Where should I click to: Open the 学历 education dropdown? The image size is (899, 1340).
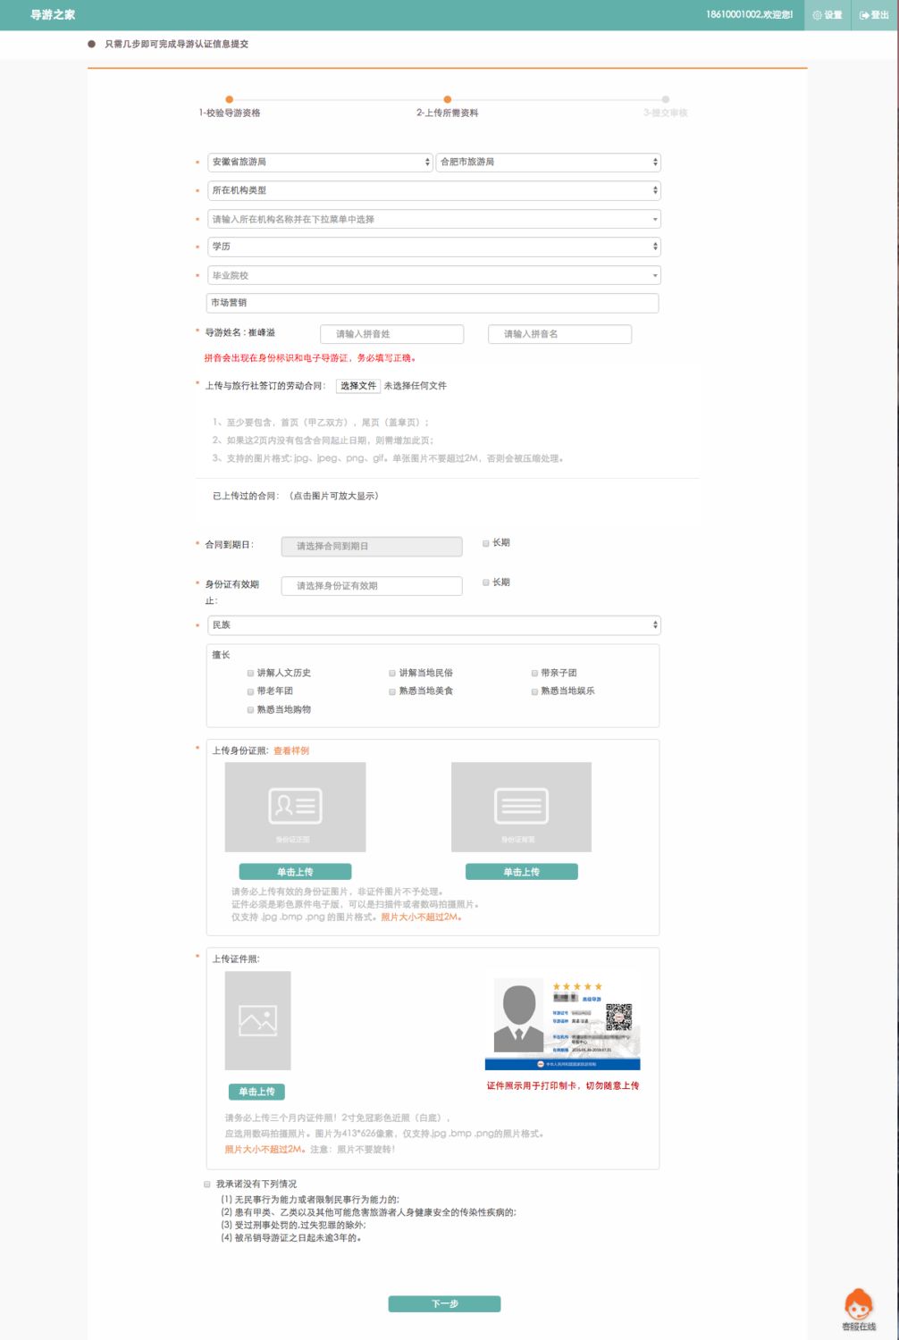433,247
